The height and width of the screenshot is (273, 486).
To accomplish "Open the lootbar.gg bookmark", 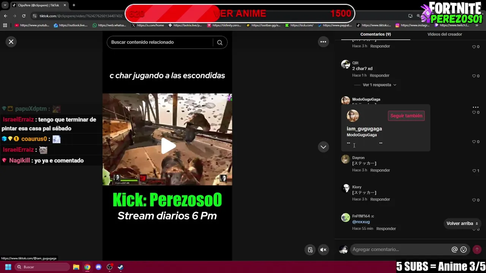I will click(x=263, y=25).
